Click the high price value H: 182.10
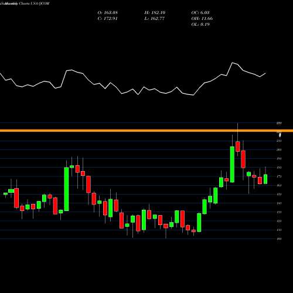The height and width of the screenshot is (293, 293). [x=155, y=12]
